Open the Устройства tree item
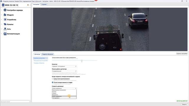This screenshot has height=106, width=189. (12, 20)
